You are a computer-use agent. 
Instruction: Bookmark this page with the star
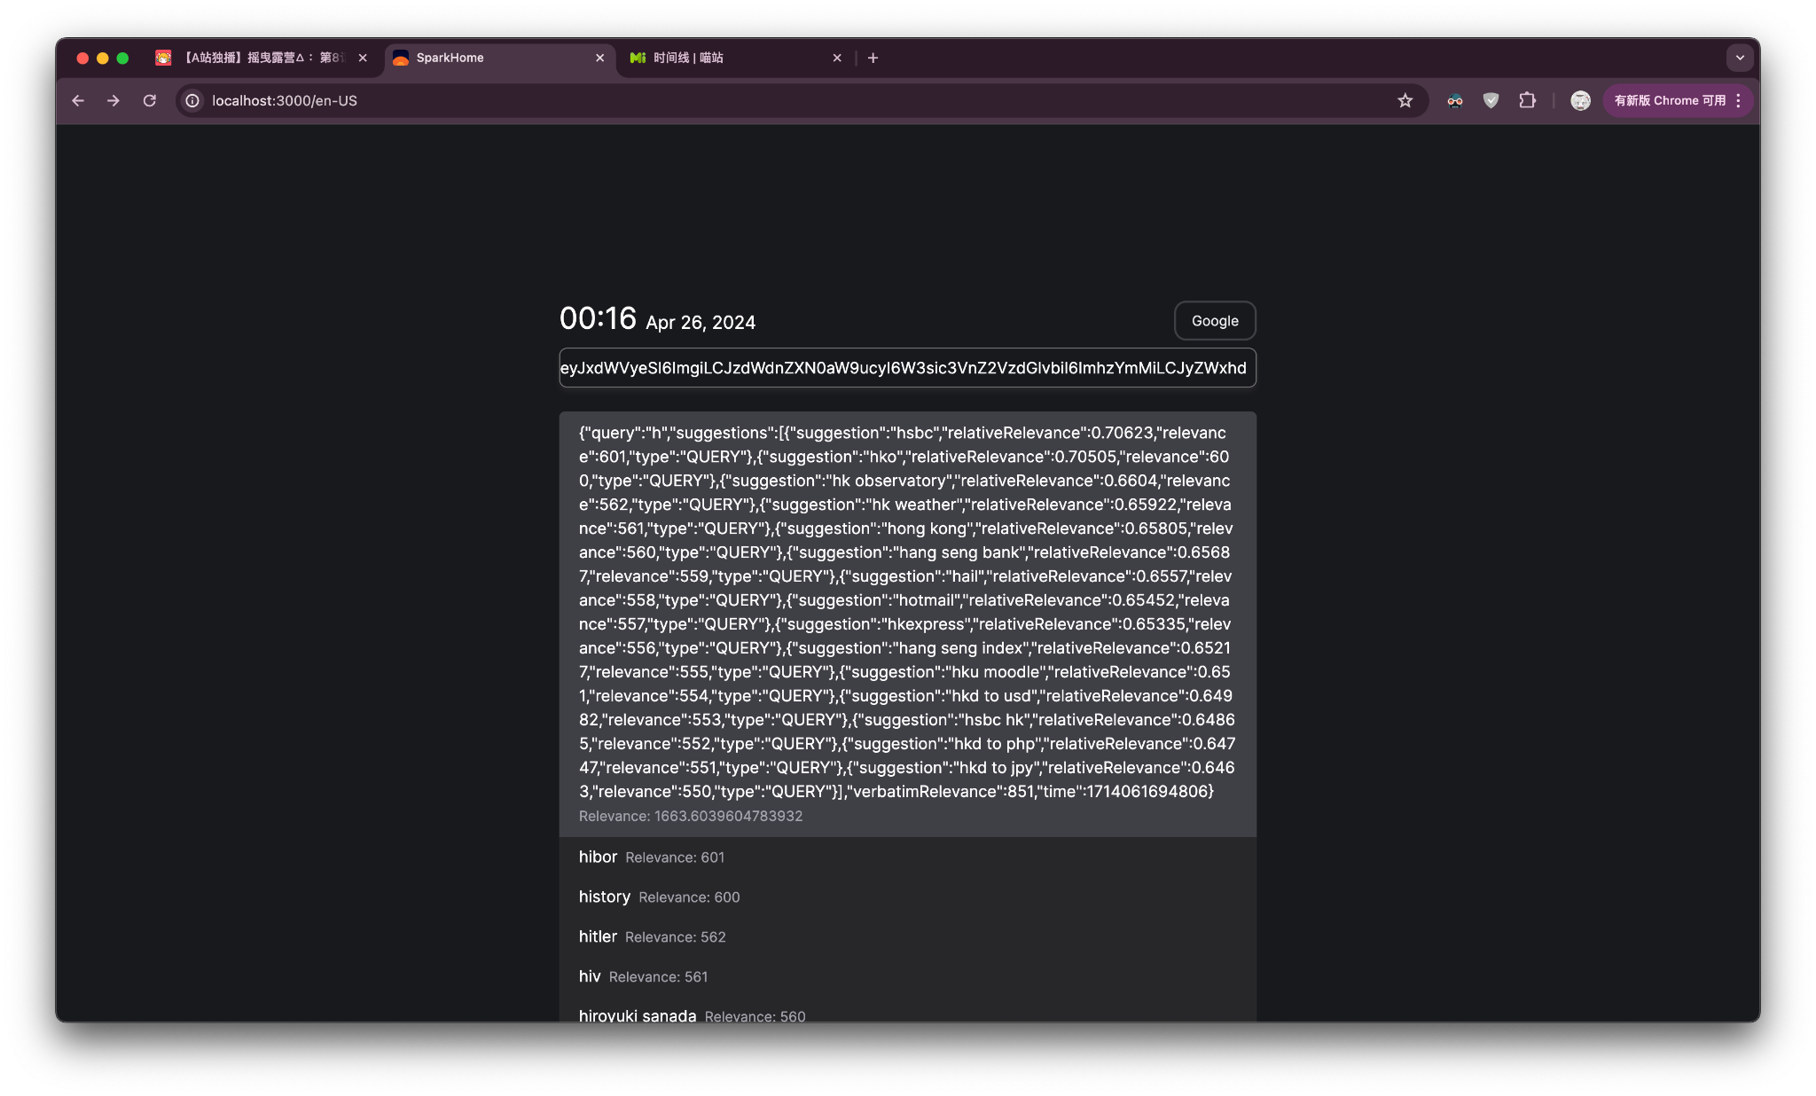tap(1405, 101)
